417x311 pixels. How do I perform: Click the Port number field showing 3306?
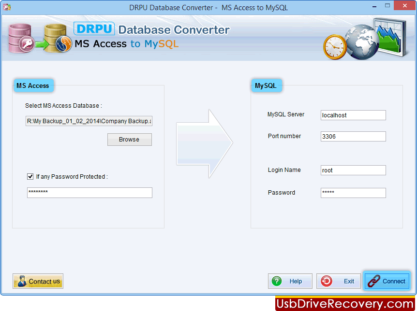click(353, 137)
